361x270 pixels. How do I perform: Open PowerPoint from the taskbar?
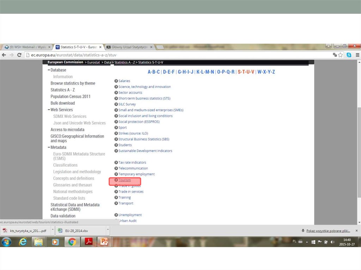104,242
